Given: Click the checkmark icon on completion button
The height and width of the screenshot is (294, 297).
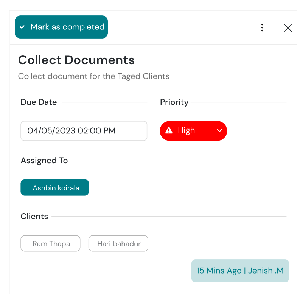Looking at the screenshot, I should [x=22, y=27].
